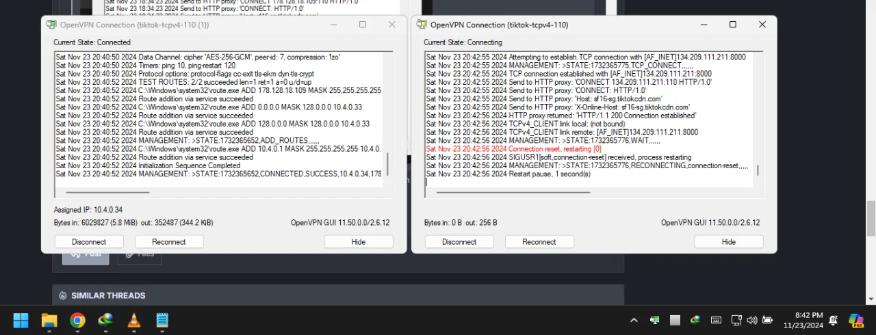Viewport: 876px width, 335px height.
Task: Click OpenVPN icon in tiktok-tcpv4-110 (1) title bar
Action: click(x=51, y=25)
